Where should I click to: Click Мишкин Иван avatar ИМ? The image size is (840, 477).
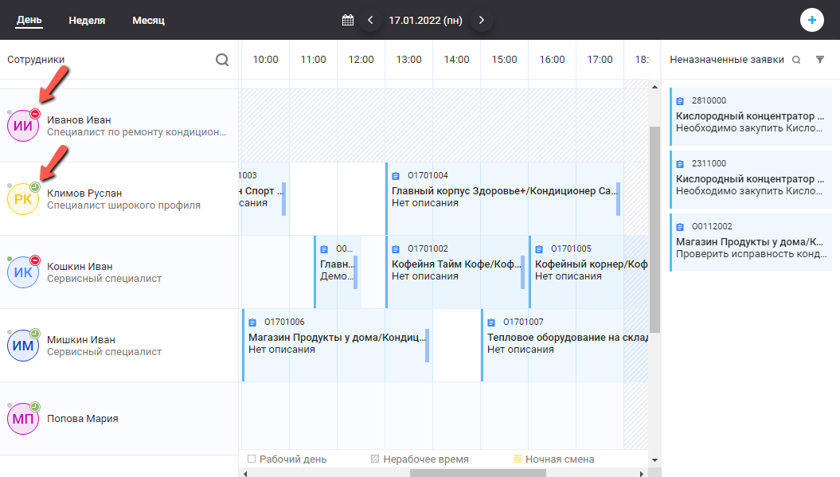(x=23, y=346)
